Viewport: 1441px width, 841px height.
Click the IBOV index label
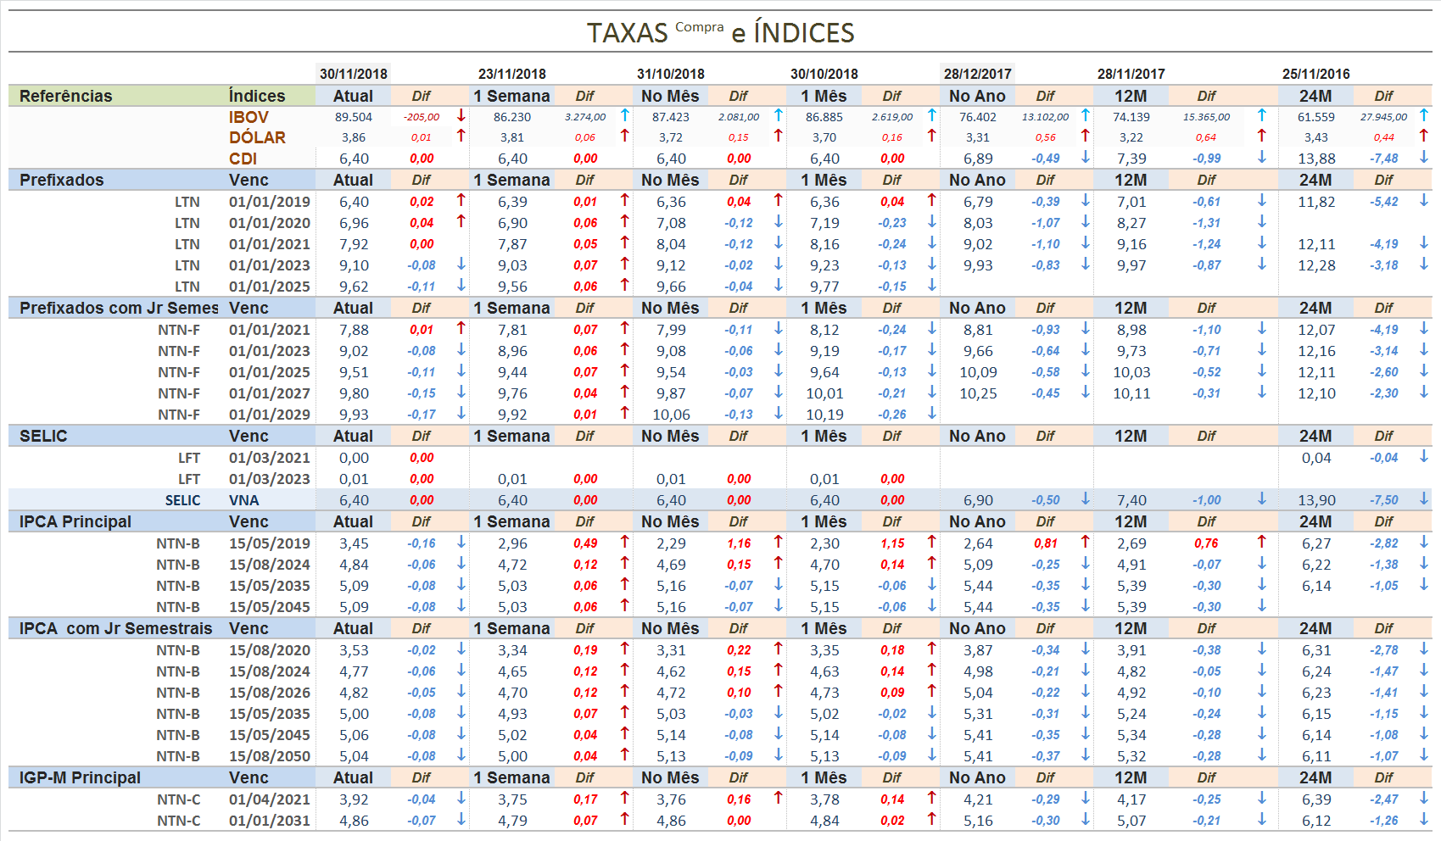tap(249, 117)
